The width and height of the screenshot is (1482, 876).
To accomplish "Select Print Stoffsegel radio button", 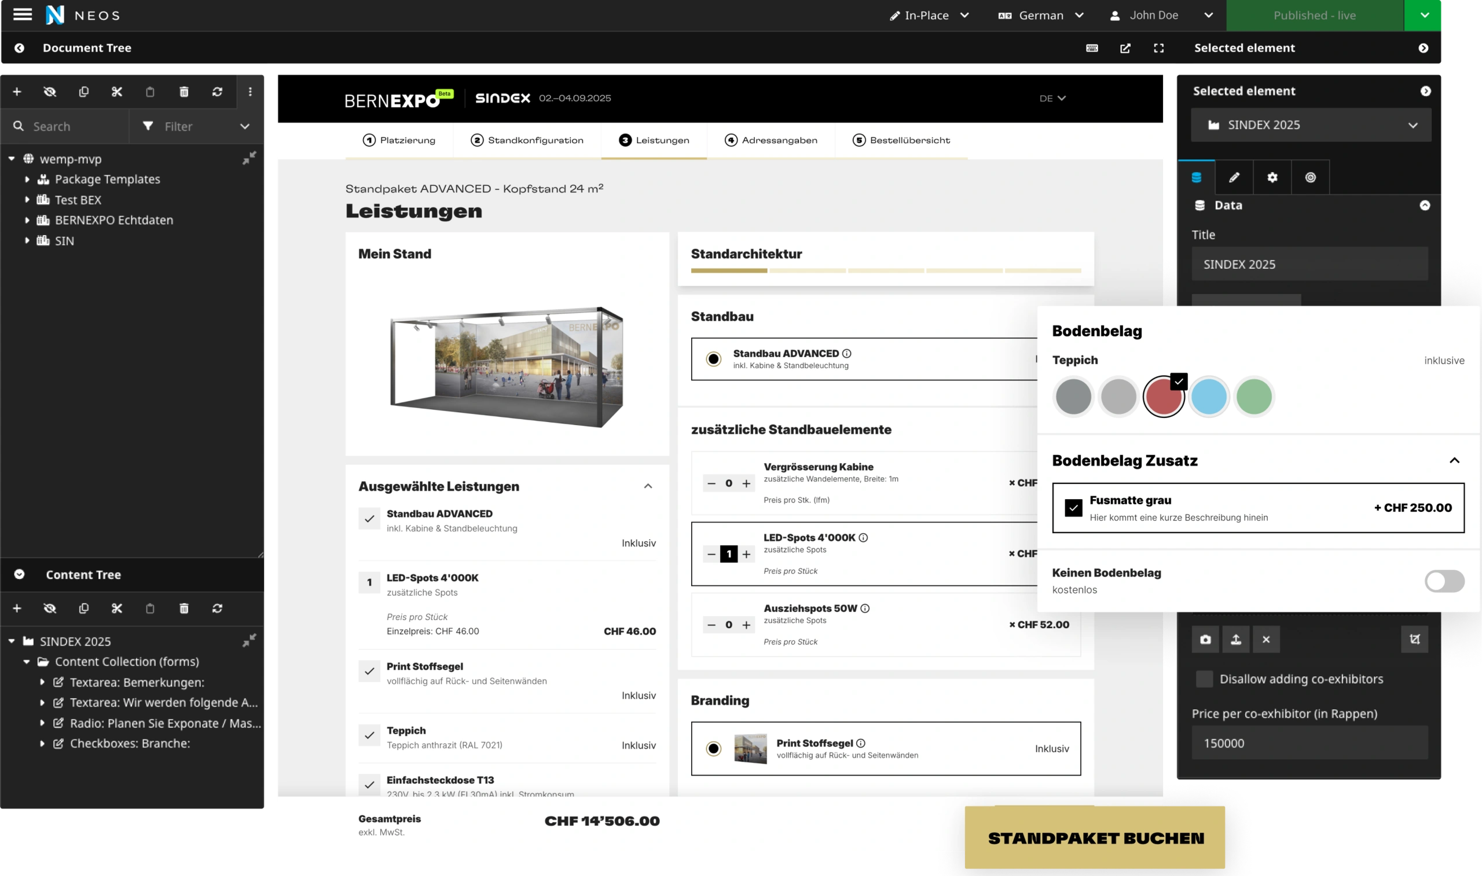I will 714,749.
